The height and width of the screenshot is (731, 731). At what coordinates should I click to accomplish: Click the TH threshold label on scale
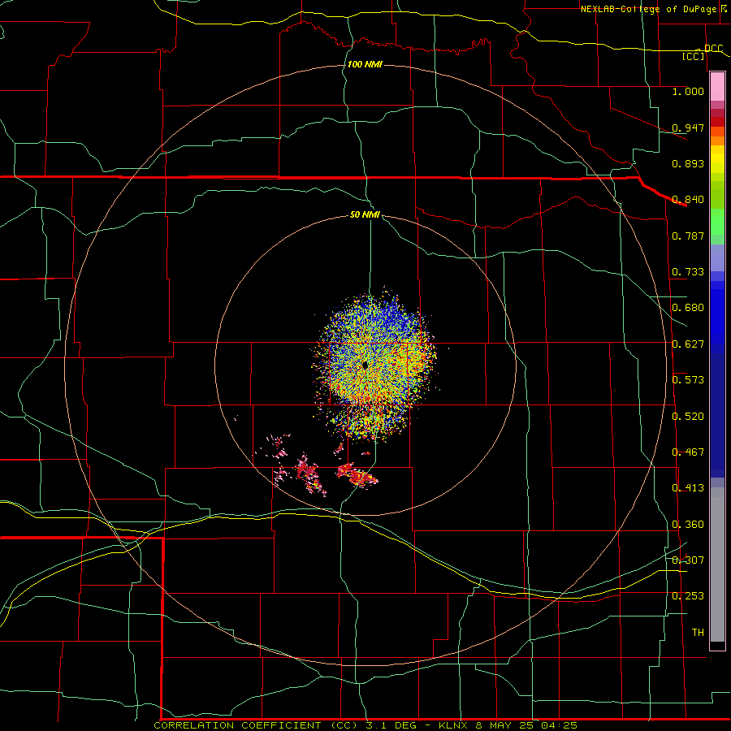(x=698, y=633)
